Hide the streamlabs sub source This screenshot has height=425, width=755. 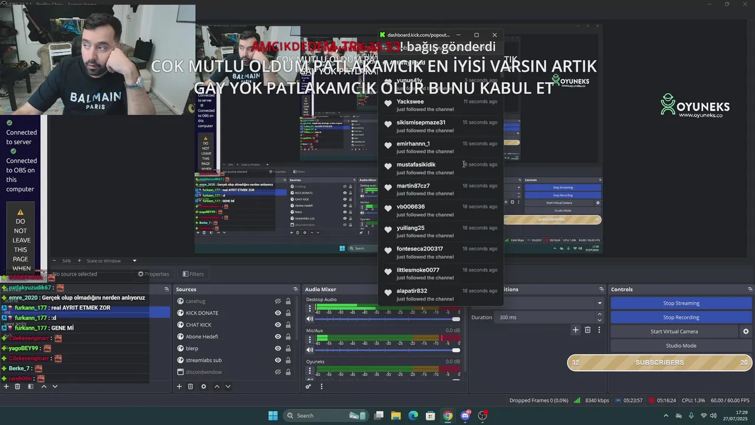pos(278,360)
